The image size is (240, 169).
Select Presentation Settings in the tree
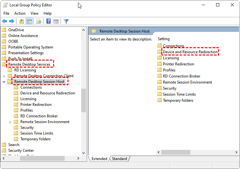(x=26, y=53)
